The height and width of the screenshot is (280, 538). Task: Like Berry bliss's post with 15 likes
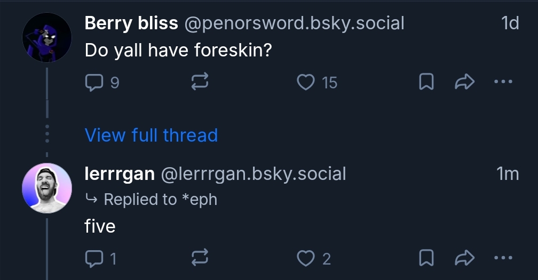pos(306,83)
